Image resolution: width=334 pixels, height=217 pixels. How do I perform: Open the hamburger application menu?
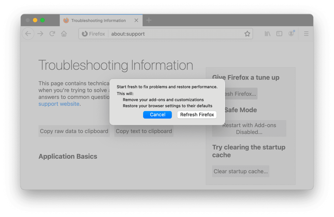[306, 34]
